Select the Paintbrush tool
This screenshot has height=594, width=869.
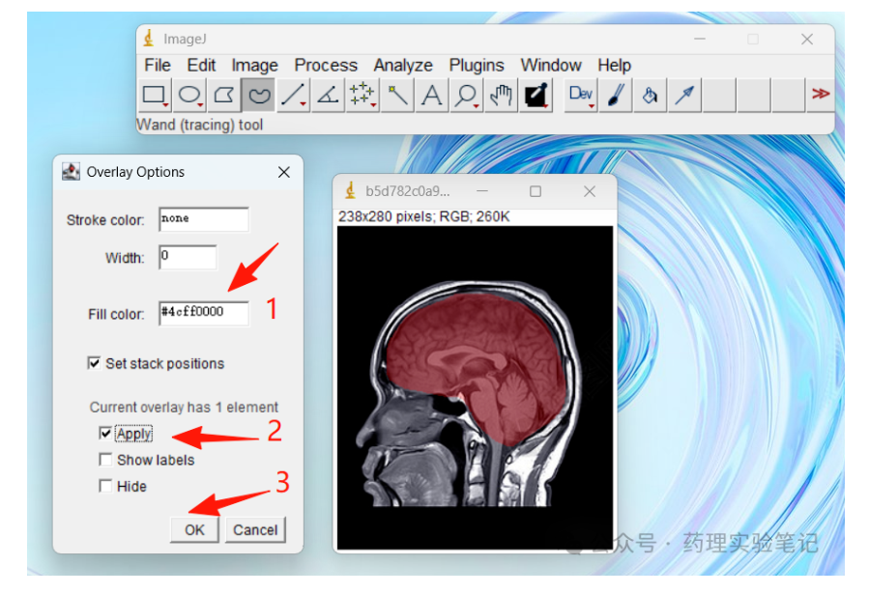(616, 96)
